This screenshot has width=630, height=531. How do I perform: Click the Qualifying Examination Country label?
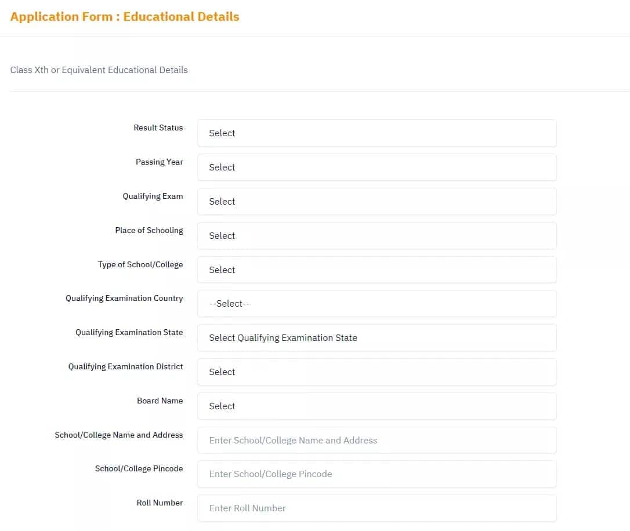(124, 298)
